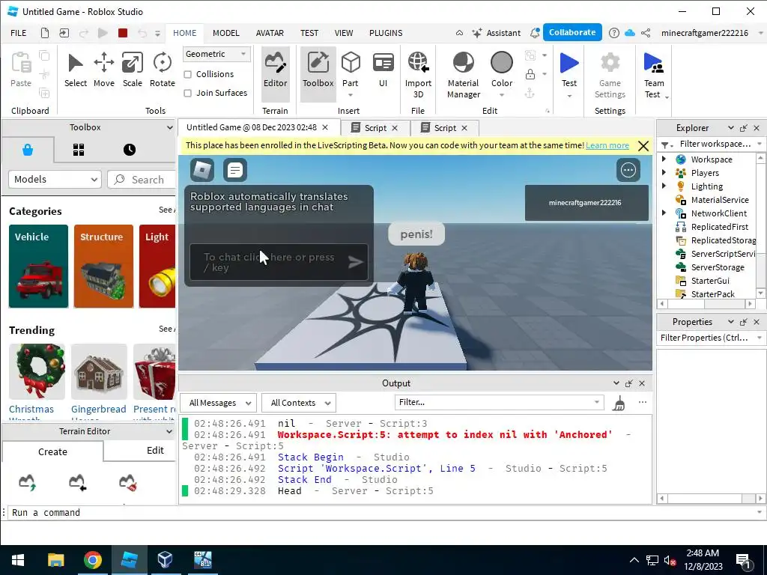Screen dimensions: 767x575
Task: Open the All Messages filter dropdown
Action: [x=218, y=403]
